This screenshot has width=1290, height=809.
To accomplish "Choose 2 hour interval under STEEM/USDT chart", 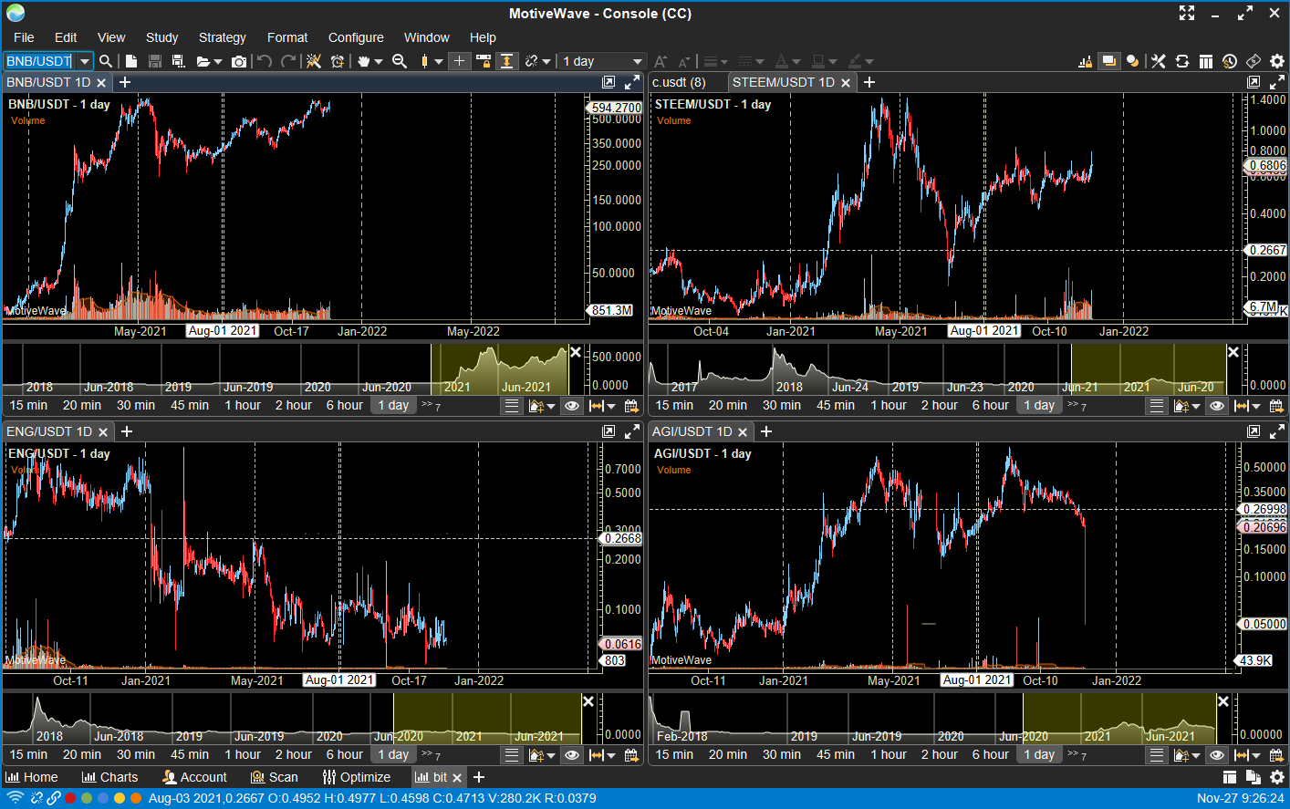I will click(x=940, y=406).
